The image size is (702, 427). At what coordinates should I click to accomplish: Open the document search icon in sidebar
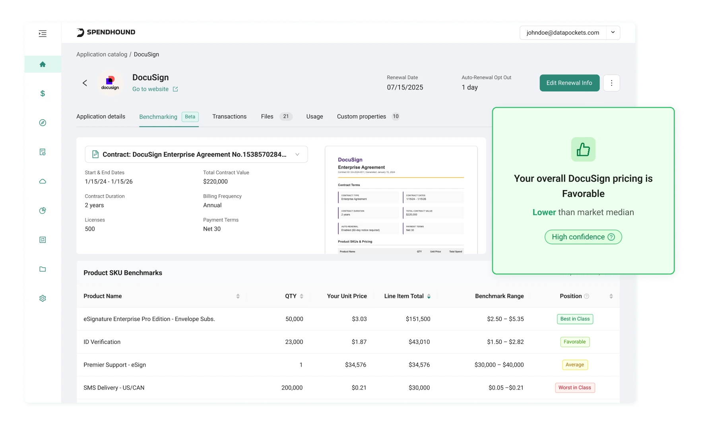point(43,152)
